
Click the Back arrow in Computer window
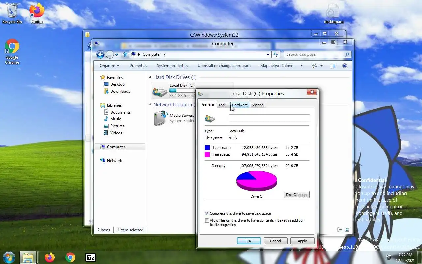click(100, 54)
